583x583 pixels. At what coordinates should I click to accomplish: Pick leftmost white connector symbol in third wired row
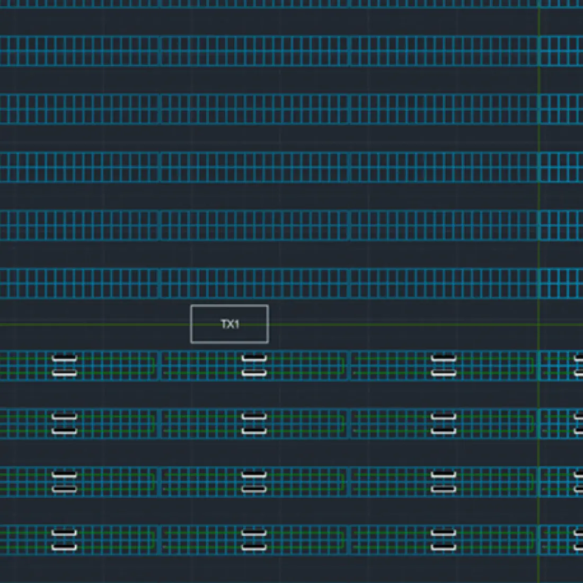(65, 482)
